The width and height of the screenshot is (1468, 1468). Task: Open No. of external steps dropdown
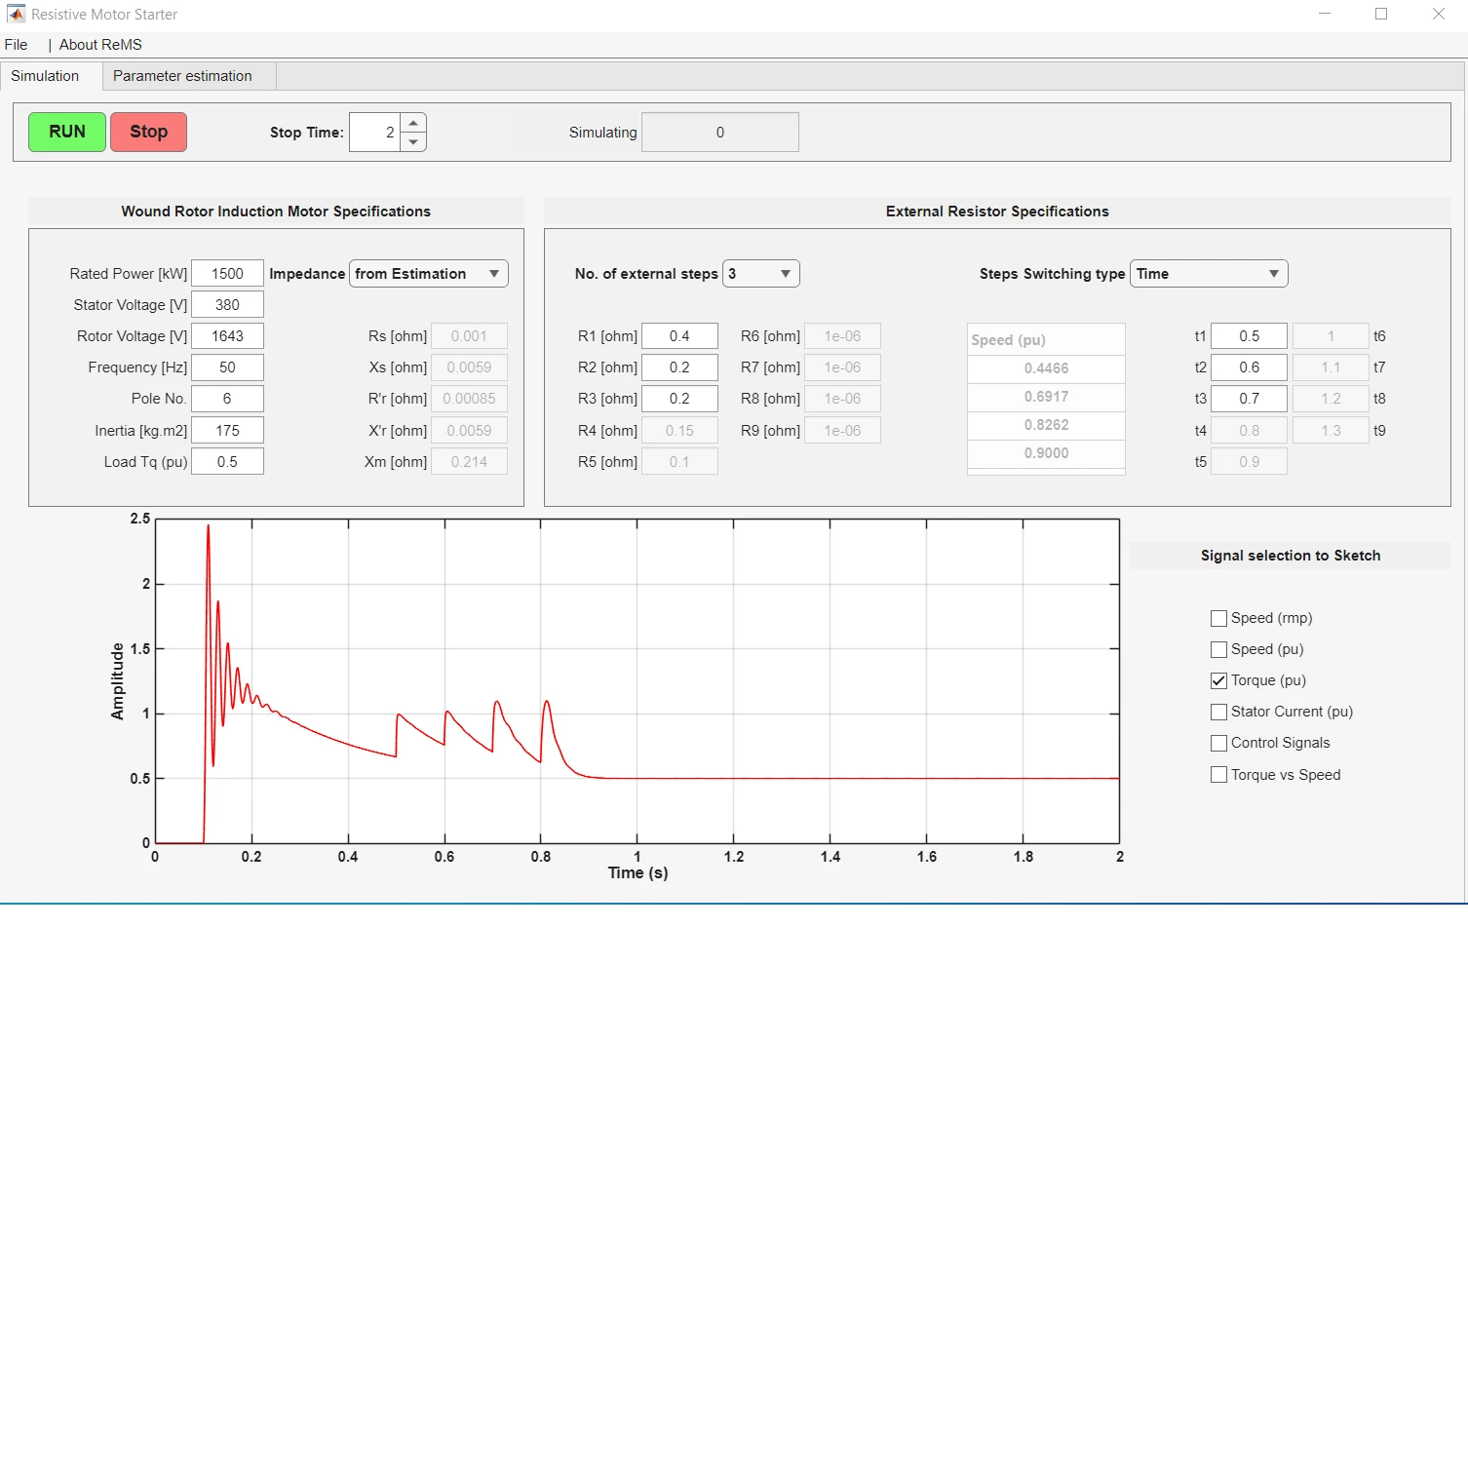[760, 274]
